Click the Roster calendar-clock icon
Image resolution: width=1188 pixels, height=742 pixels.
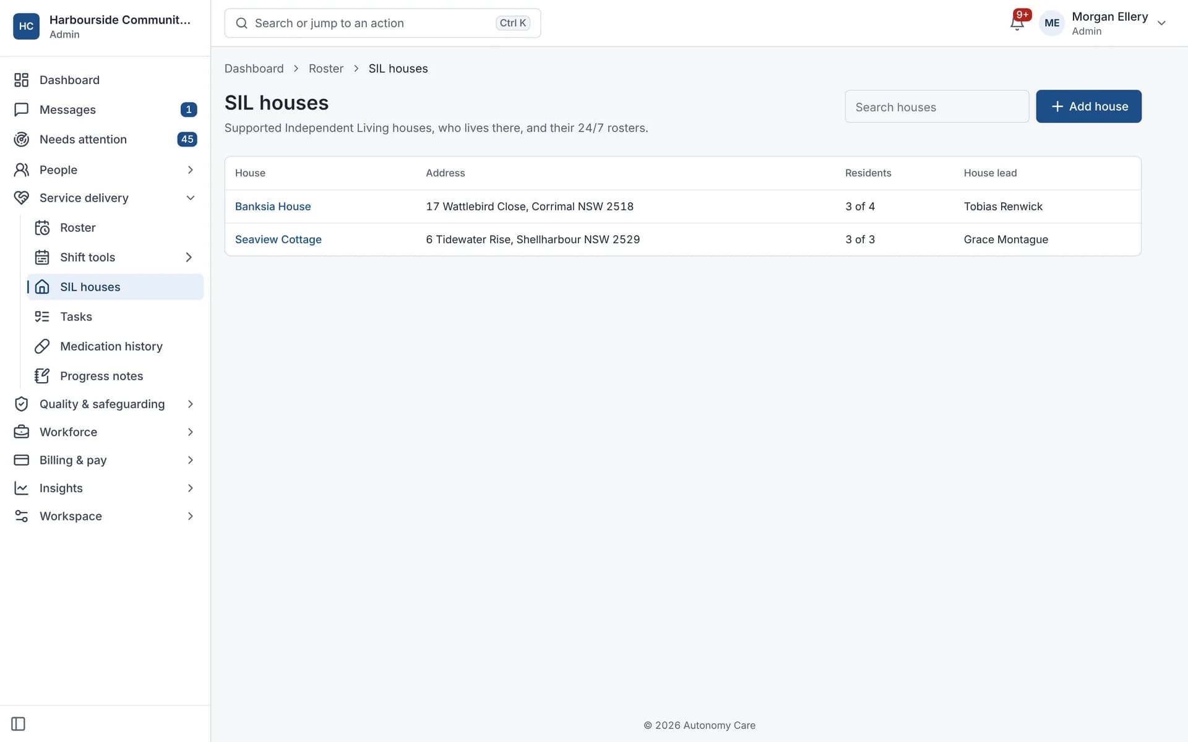coord(42,228)
